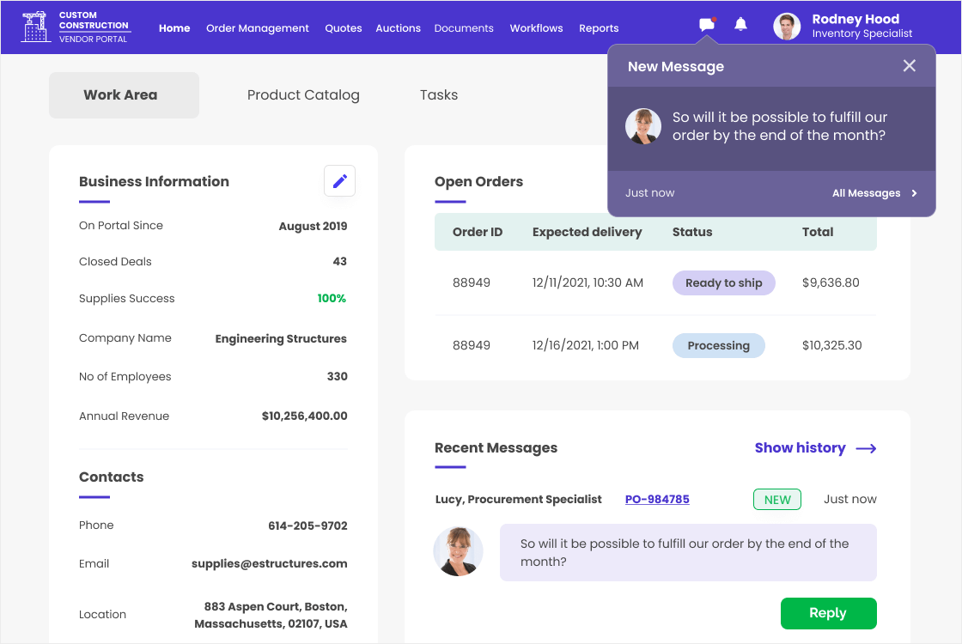Screen dimensions: 962x644
Task: Open the Workflows menu item
Action: (536, 28)
